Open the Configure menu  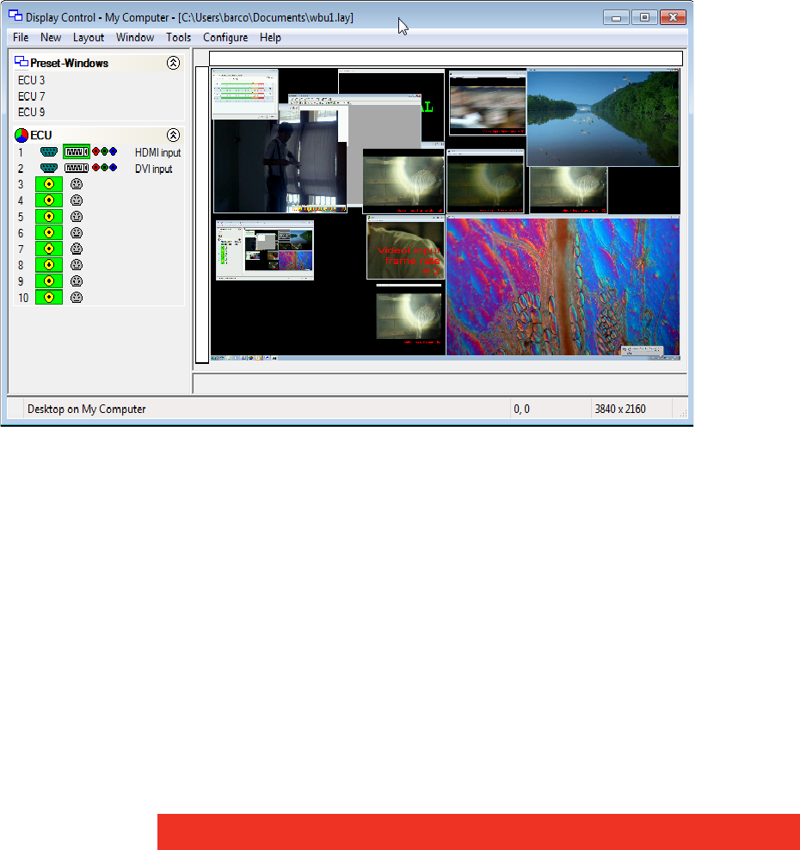[225, 38]
